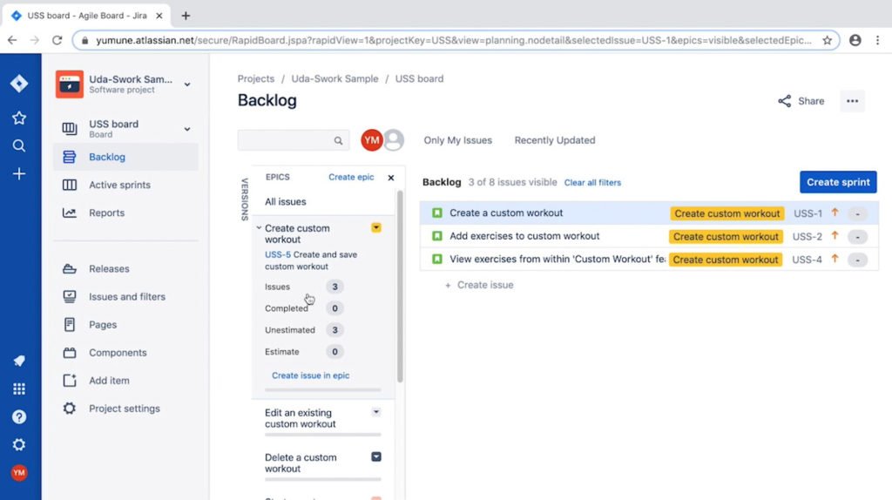
Task: Filter by YM assignee avatar
Action: coord(371,140)
